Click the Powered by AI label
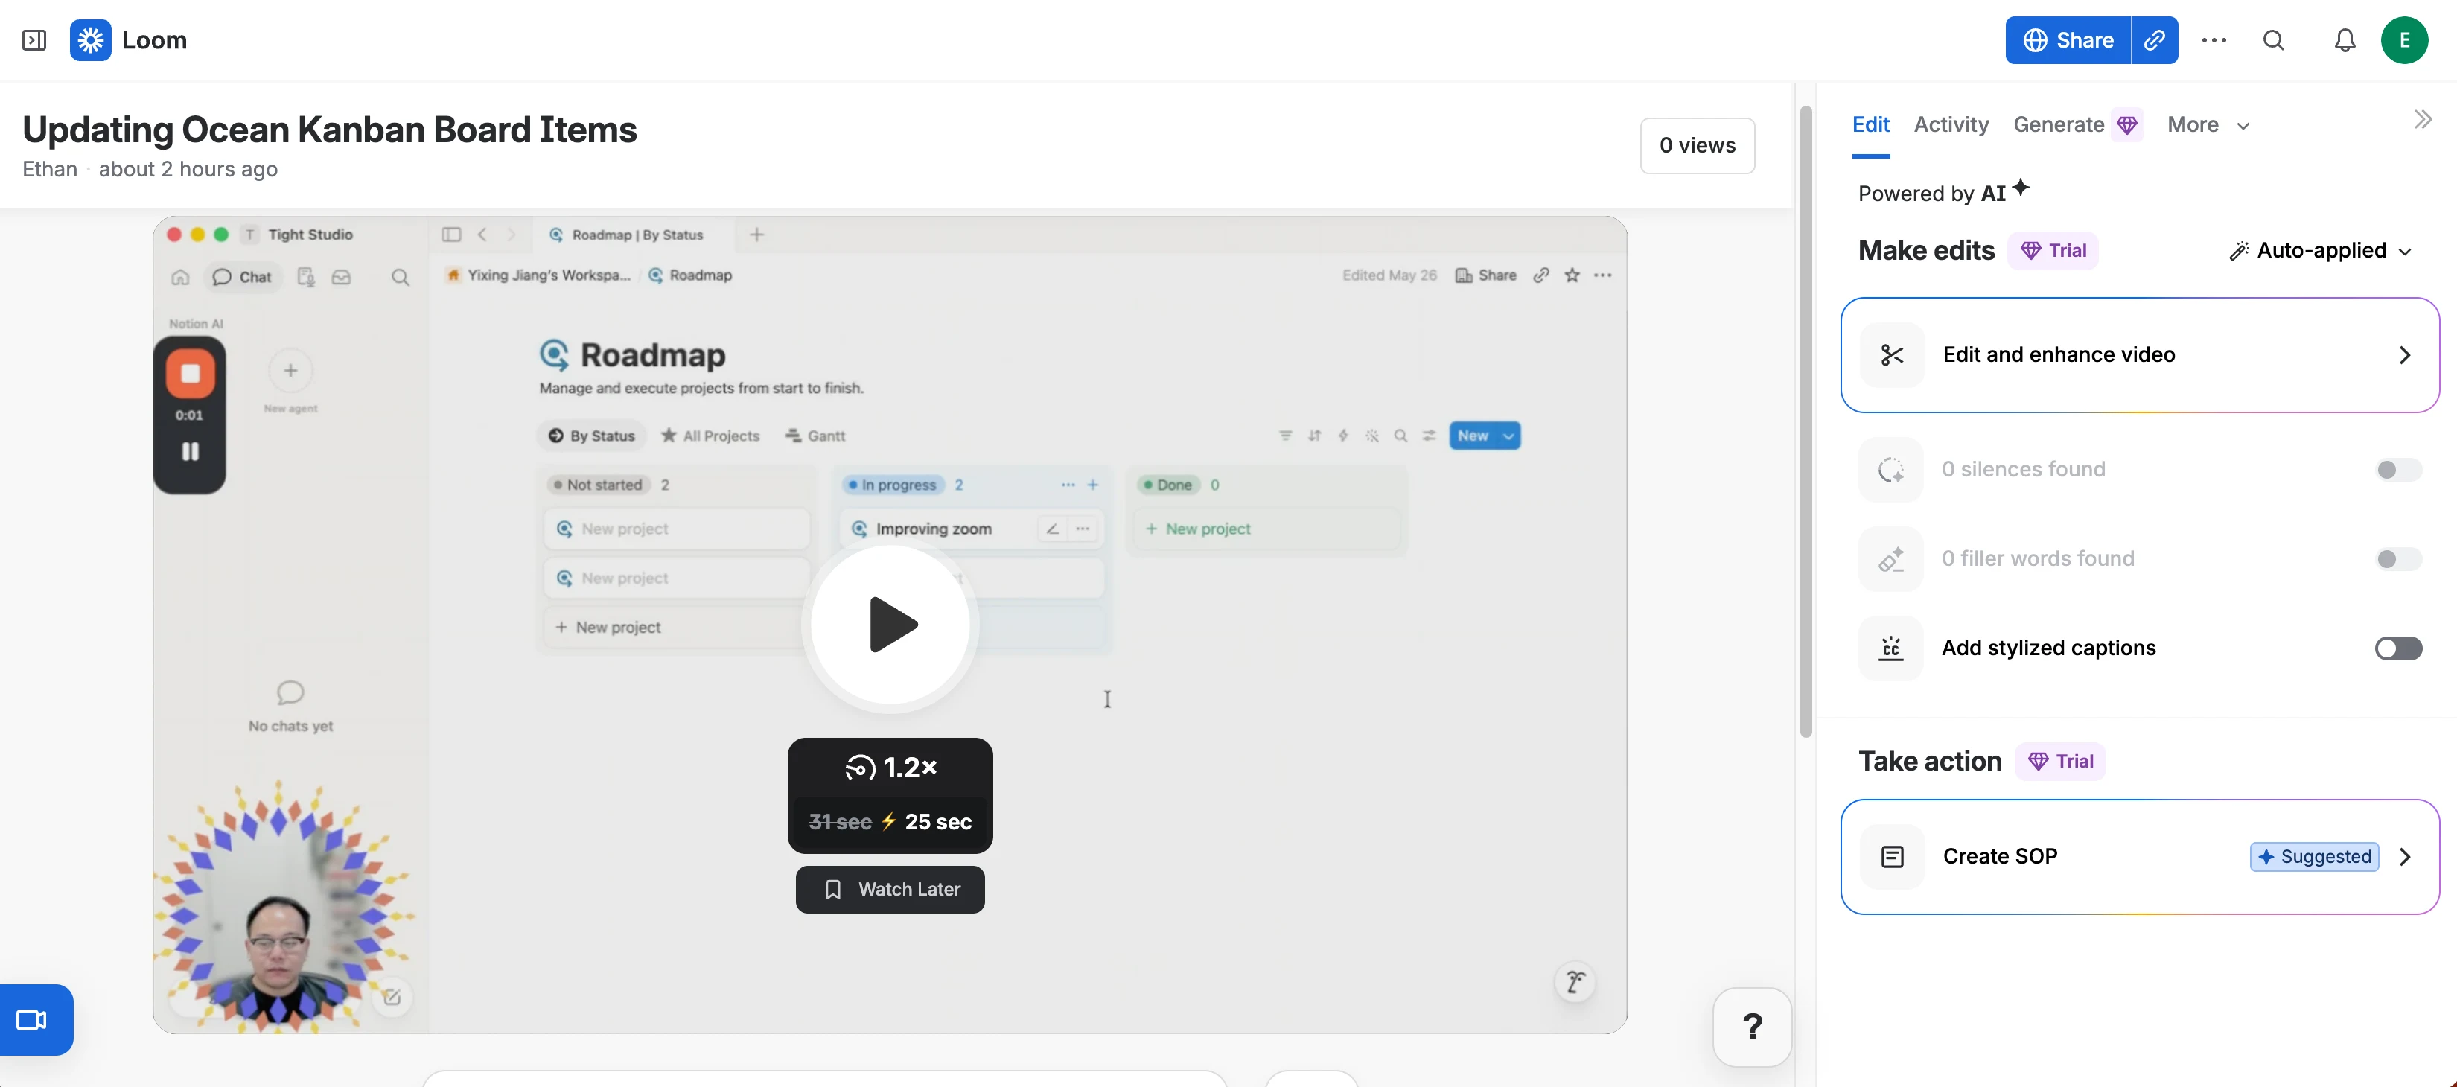 [1943, 191]
